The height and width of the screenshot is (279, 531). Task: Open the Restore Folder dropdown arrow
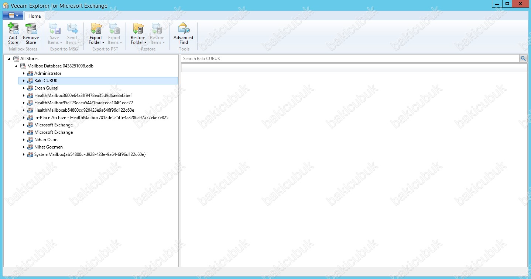point(145,43)
